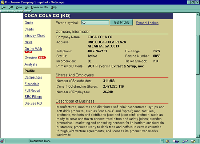This screenshot has height=144, width=200.
Task: Click the Netscape window title bar icon
Action: (2, 2)
